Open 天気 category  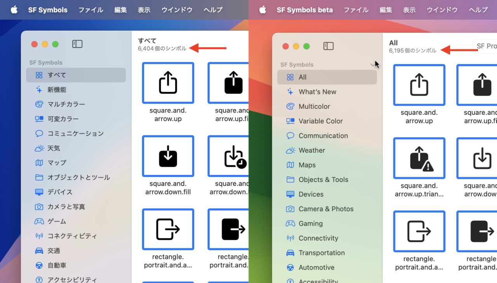[76, 148]
